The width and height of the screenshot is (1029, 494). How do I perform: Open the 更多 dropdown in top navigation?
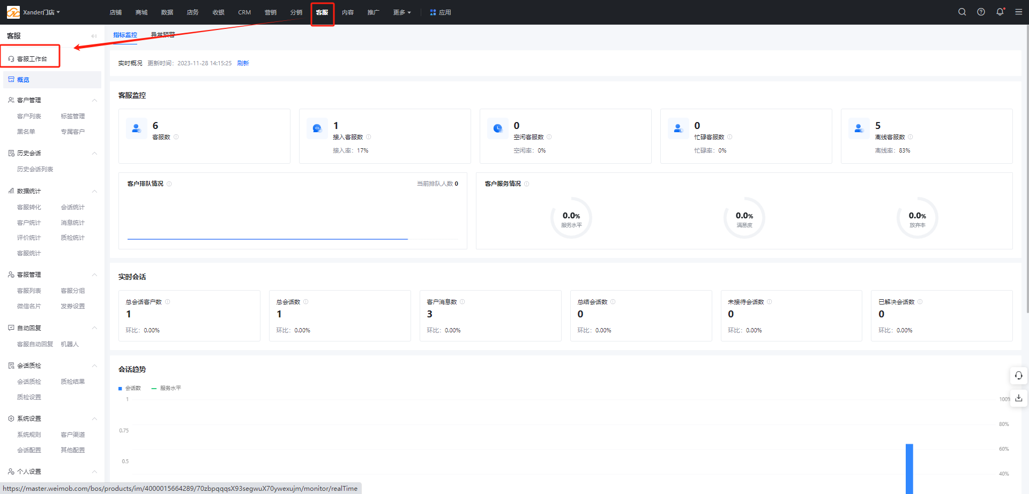[402, 12]
